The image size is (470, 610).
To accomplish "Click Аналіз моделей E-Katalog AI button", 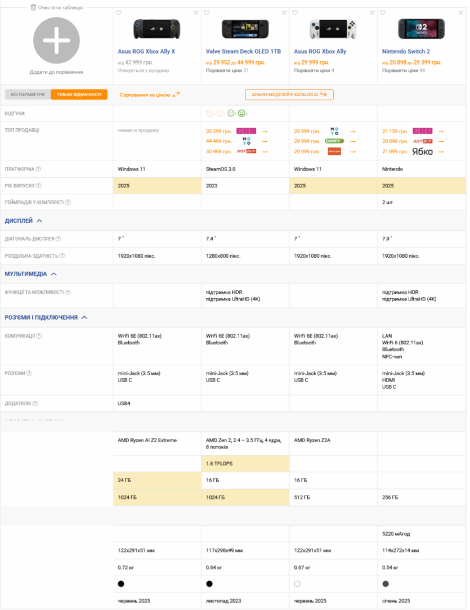I will (289, 95).
